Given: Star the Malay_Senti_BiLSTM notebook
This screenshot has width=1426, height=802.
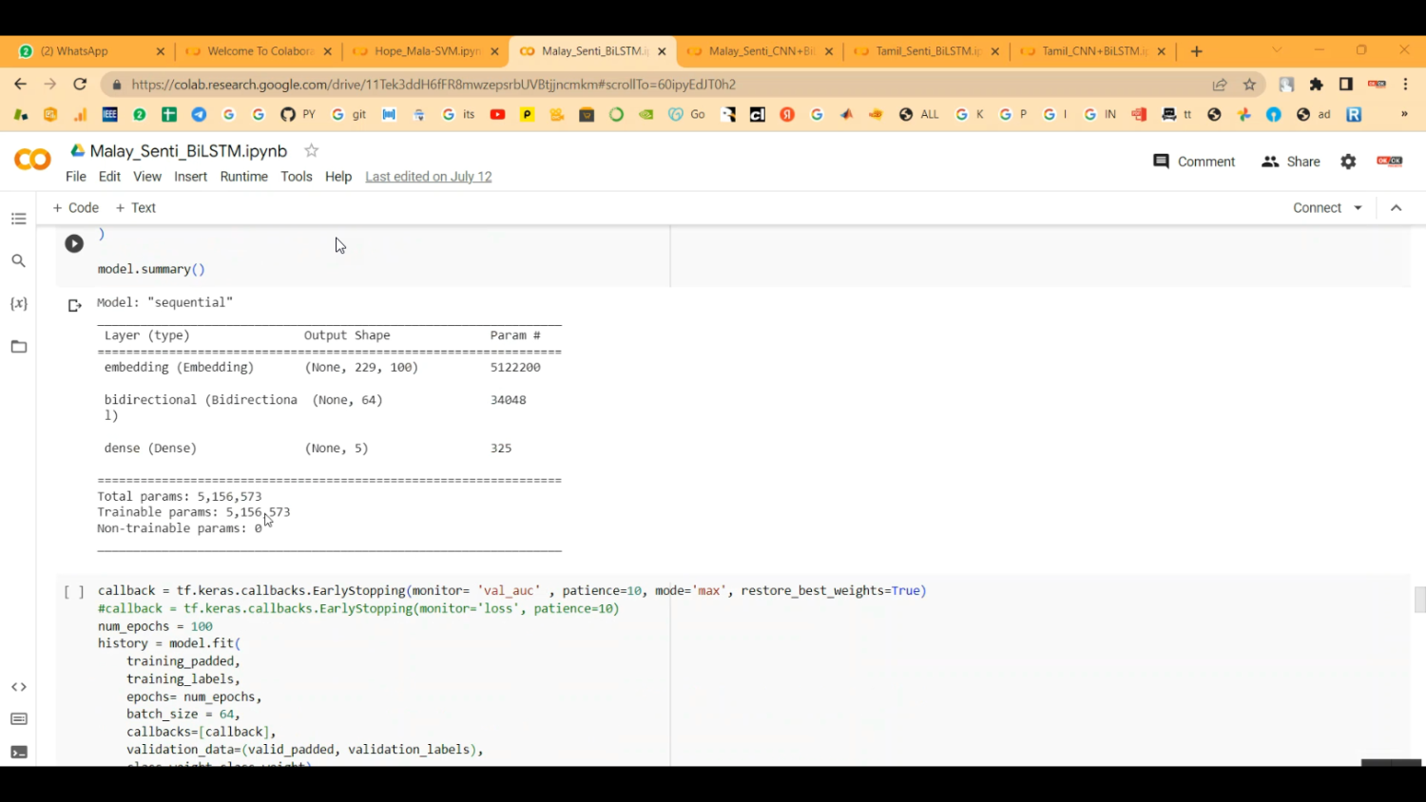Looking at the screenshot, I should click(311, 150).
